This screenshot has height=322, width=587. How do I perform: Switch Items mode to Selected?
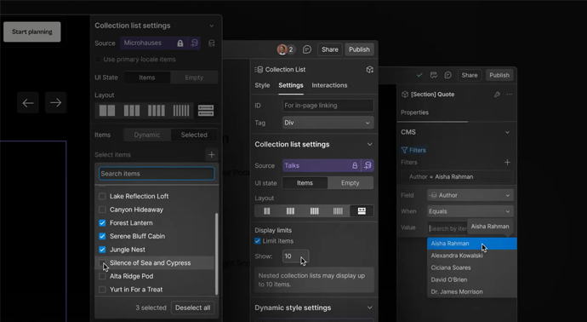194,135
